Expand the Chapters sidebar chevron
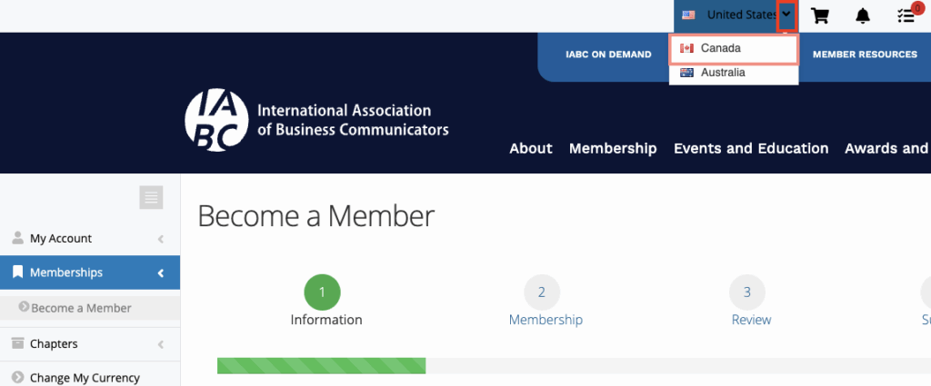 [161, 344]
